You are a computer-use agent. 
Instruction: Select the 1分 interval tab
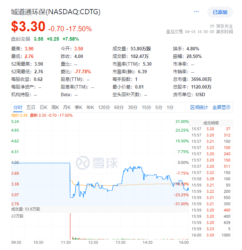[x=170, y=107]
